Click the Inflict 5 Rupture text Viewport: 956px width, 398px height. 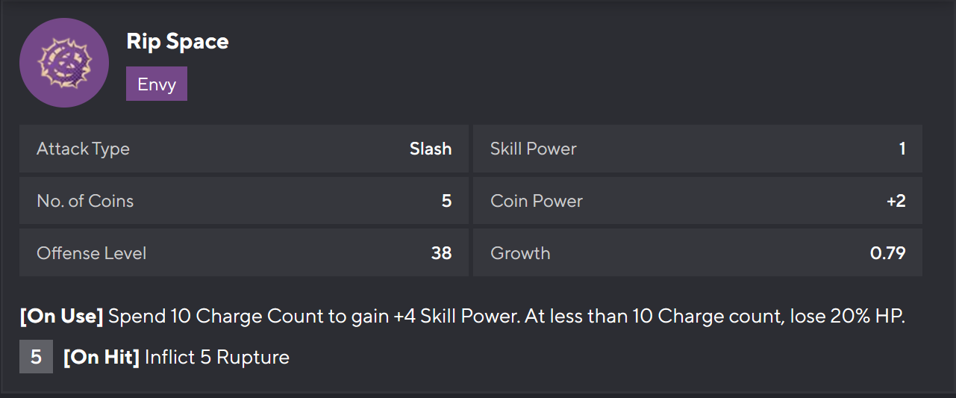[x=217, y=357]
